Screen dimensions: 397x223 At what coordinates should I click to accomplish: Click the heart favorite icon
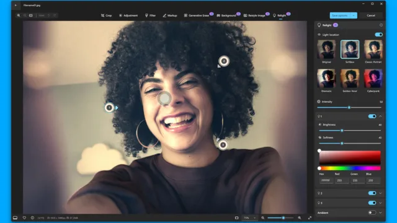(x=24, y=217)
